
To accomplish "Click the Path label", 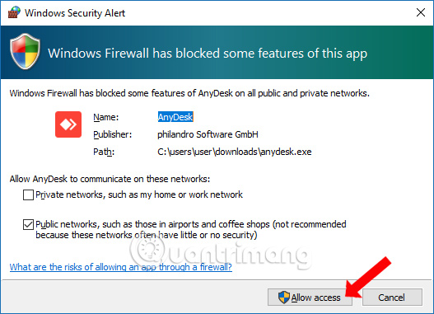I will tap(104, 152).
